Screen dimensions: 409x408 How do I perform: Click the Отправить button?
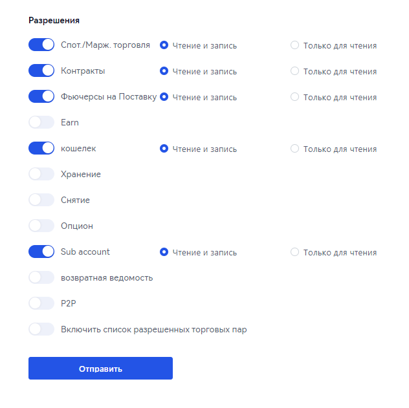[100, 368]
